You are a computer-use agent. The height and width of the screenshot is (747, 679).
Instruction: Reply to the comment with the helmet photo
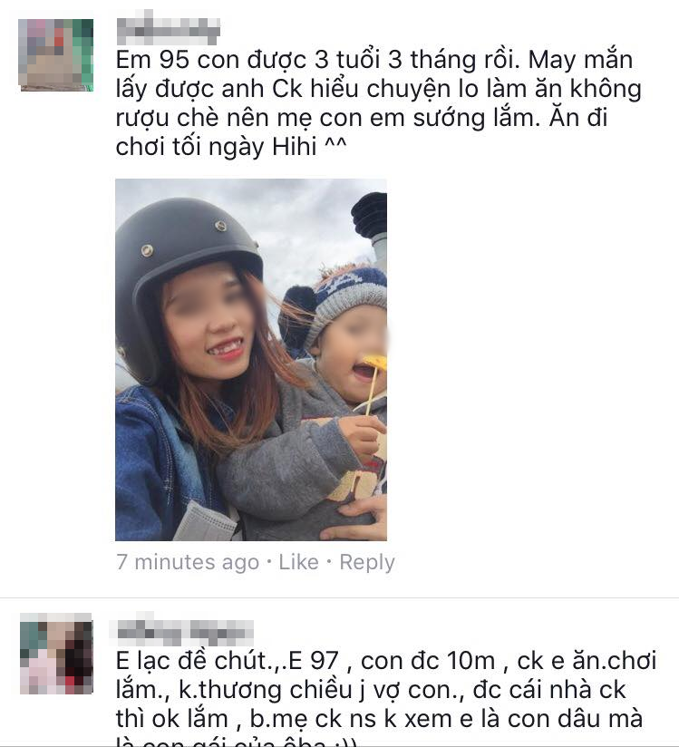click(x=367, y=562)
